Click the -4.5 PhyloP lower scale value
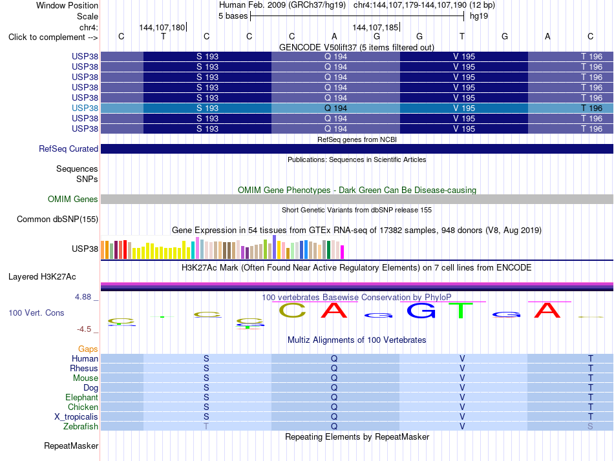The width and height of the screenshot is (614, 461). (84, 329)
